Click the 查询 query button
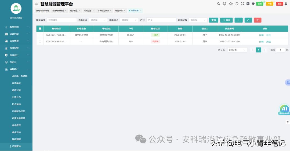Screen dimensions: 290x151 coord(226,20)
